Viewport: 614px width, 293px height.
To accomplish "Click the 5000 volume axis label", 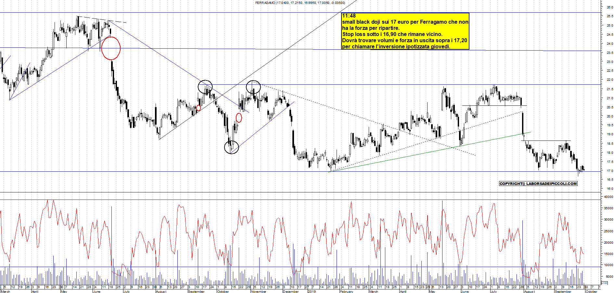I will [609, 277].
